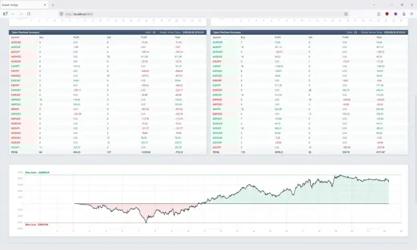This screenshot has height=250, width=417.
Task: Select GBPNZD row in right table
Action: pos(310,114)
